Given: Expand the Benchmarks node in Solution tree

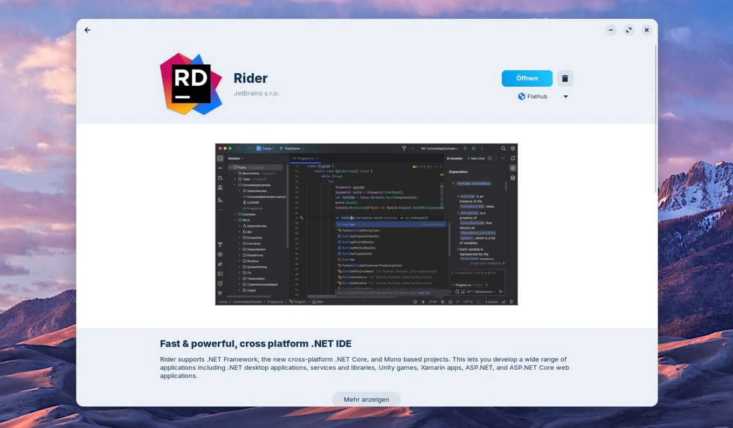Looking at the screenshot, I should tap(234, 174).
